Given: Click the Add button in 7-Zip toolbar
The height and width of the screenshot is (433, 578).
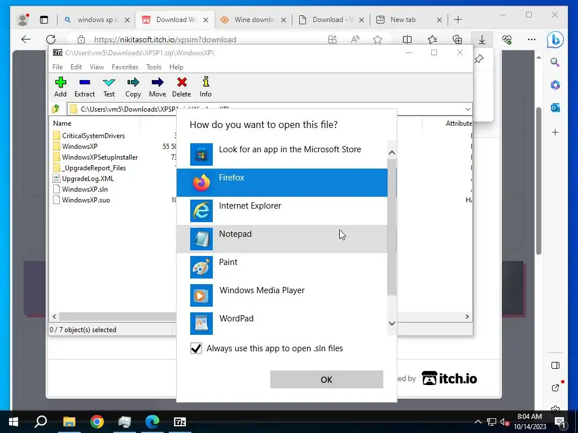Looking at the screenshot, I should (x=60, y=87).
